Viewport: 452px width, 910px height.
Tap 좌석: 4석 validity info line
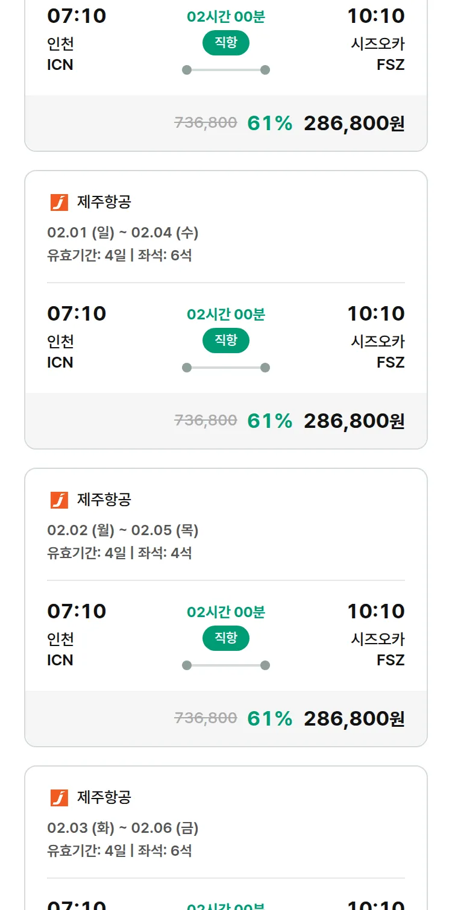click(x=119, y=553)
